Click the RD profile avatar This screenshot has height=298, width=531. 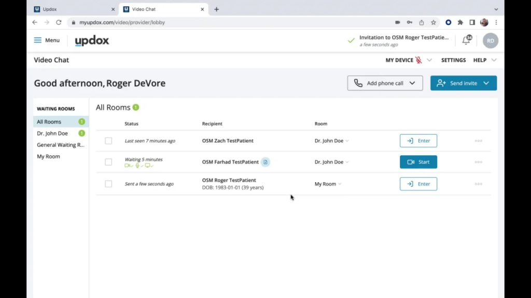(490, 40)
